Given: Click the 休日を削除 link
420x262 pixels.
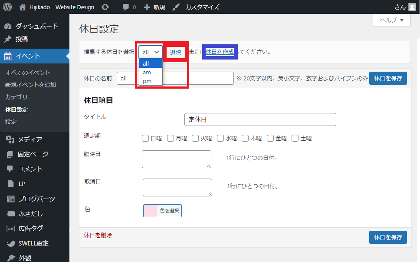Looking at the screenshot, I should [98, 235].
